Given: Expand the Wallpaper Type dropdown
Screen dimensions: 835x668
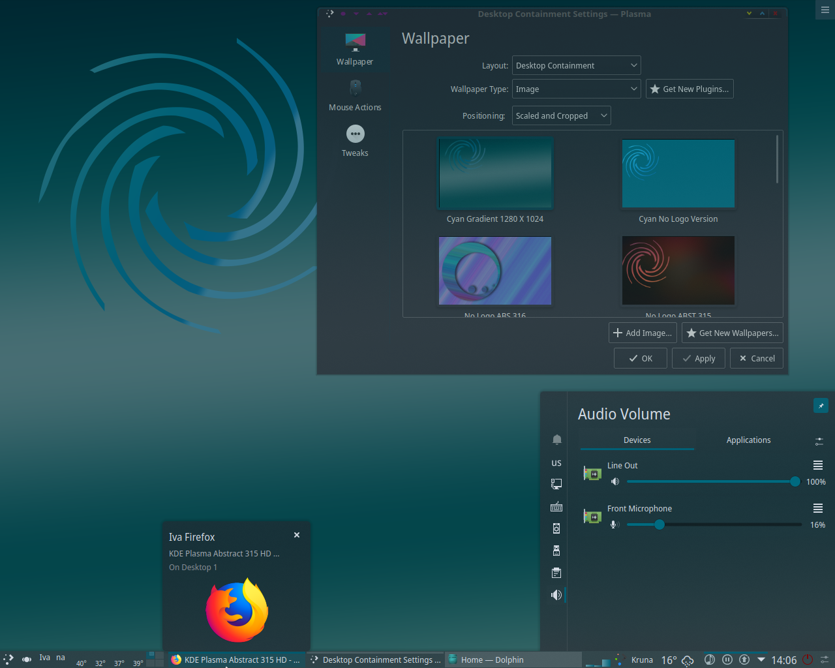Looking at the screenshot, I should click(576, 89).
